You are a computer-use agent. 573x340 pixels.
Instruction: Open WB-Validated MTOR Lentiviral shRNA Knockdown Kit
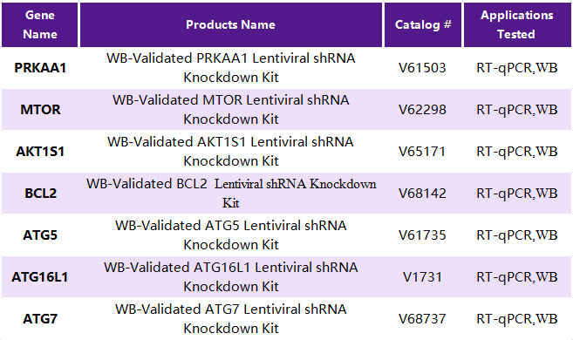click(x=230, y=110)
